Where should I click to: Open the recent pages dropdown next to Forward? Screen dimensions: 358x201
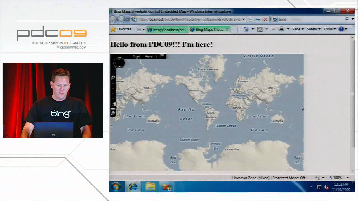(x=127, y=19)
